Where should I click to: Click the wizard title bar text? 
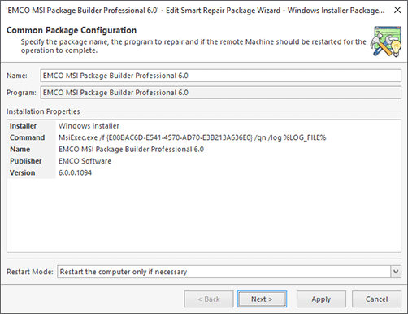[195, 11]
